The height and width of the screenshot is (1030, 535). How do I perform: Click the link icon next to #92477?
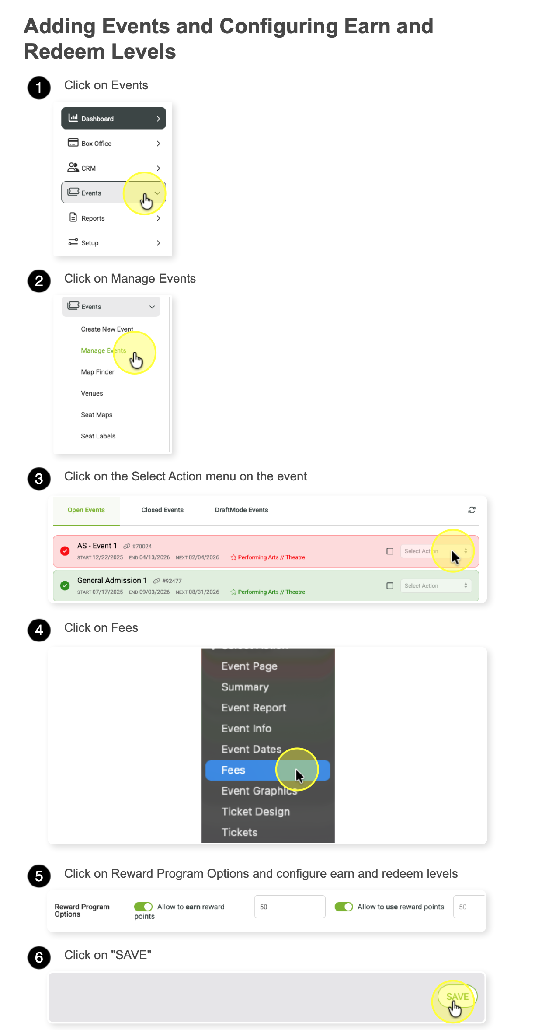156,581
